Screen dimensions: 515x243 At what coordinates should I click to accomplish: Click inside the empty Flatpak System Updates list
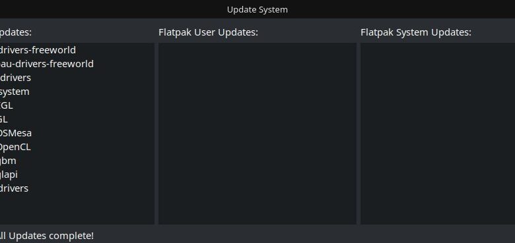(438, 133)
